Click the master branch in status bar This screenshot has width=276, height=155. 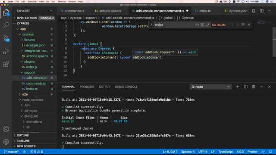[11, 152]
